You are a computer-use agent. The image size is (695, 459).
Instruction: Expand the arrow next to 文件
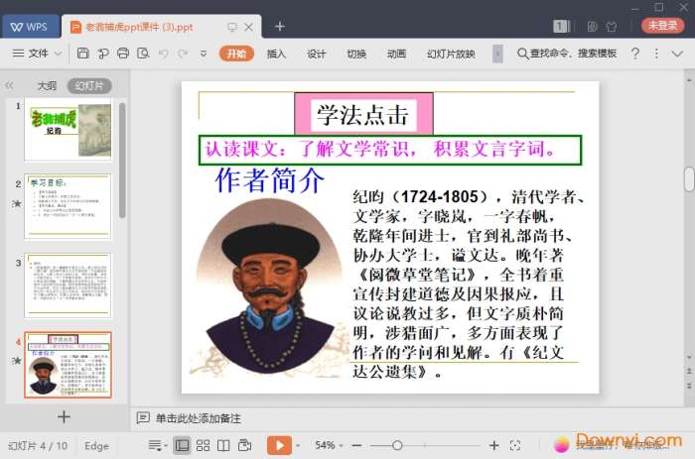[x=58, y=54]
